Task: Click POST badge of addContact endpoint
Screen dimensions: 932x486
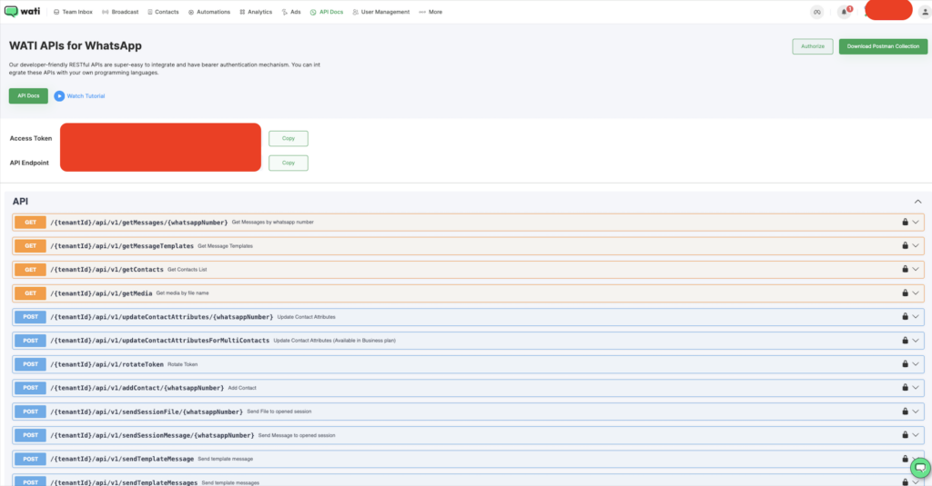Action: point(30,388)
